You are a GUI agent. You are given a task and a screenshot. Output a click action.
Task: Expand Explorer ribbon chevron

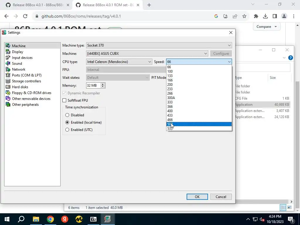click(x=284, y=58)
